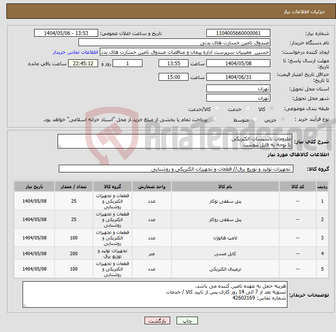
Task: Click the delivery city field تهران
Action: coord(238,98)
